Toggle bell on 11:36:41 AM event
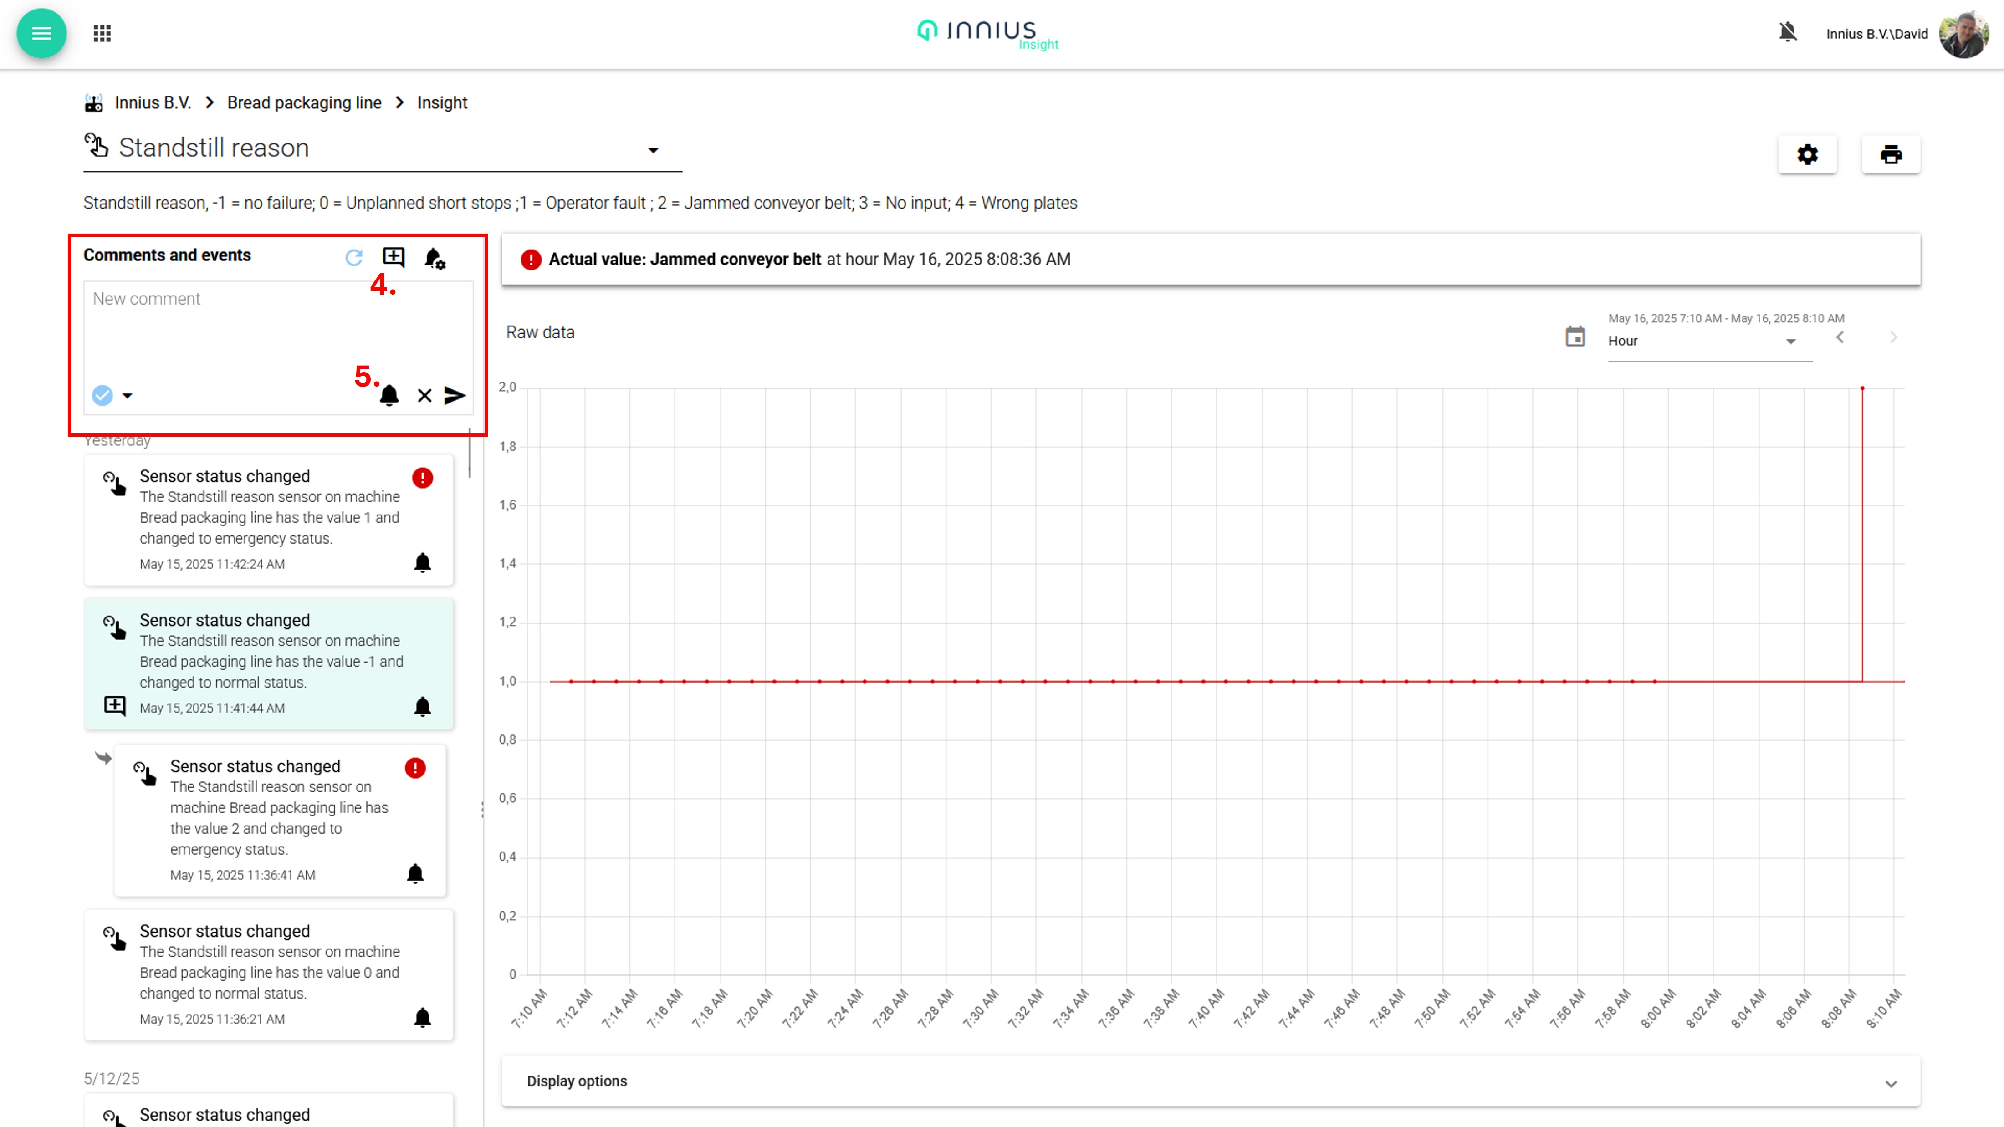This screenshot has height=1127, width=2004. pyautogui.click(x=415, y=874)
